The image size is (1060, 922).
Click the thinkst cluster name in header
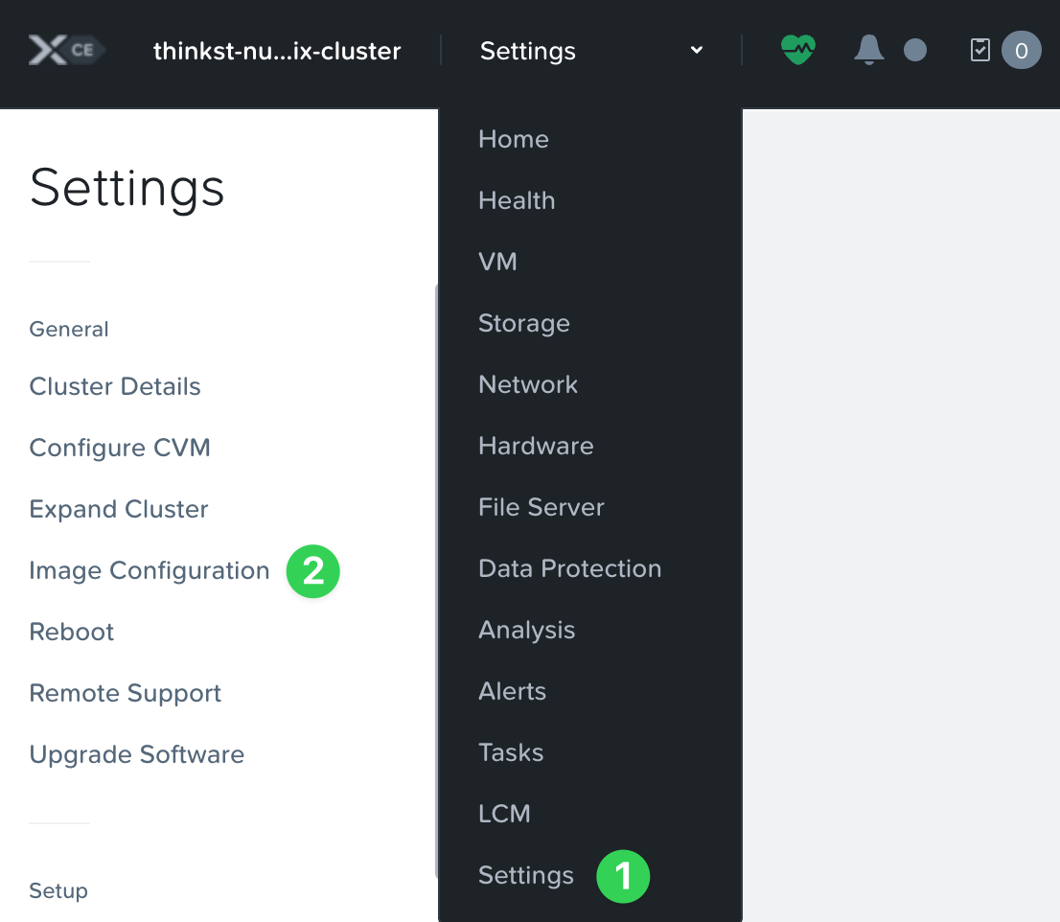(x=277, y=51)
